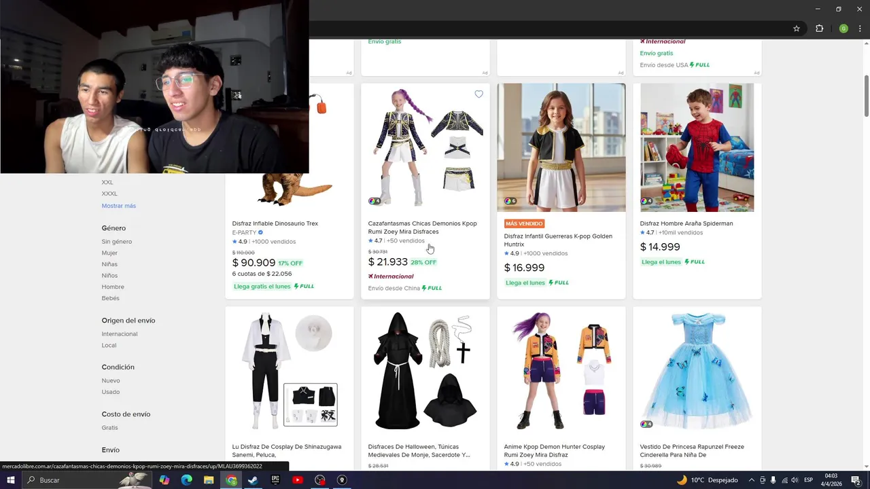Open the color variants badge on Cazafantasmas costume
The width and height of the screenshot is (870, 489).
coord(374,201)
